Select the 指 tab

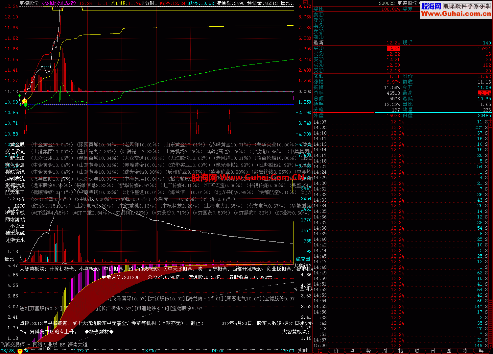point(400,351)
